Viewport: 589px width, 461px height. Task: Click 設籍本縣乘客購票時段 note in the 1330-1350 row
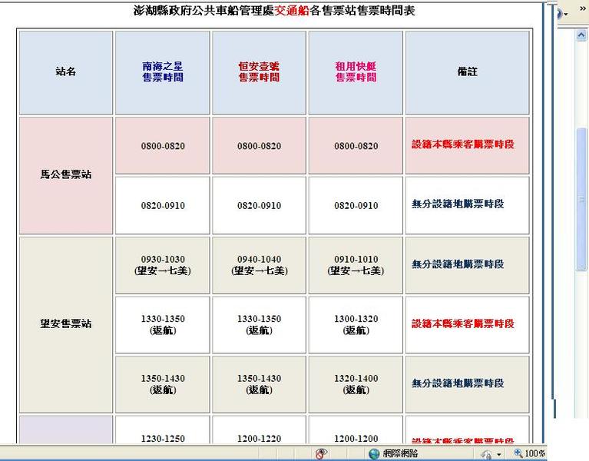coord(463,323)
